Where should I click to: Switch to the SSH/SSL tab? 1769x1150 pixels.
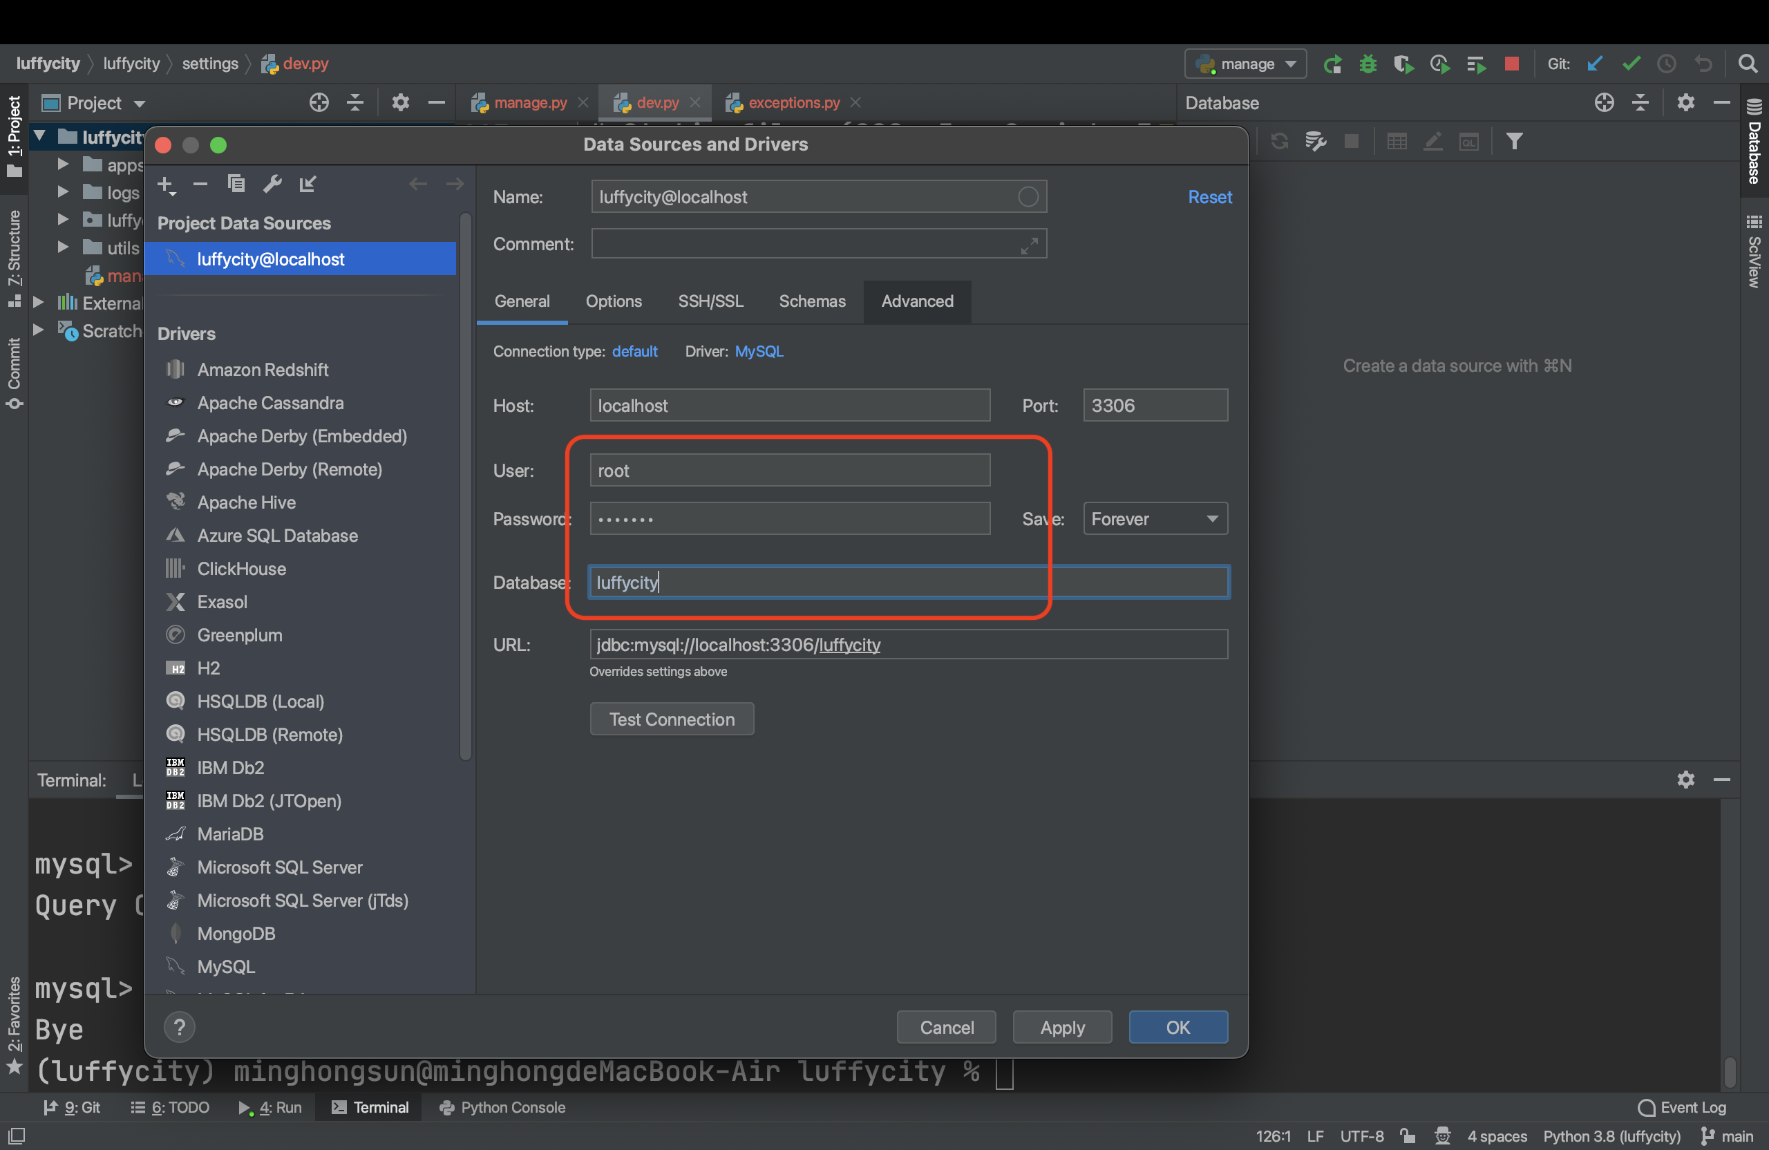[710, 301]
